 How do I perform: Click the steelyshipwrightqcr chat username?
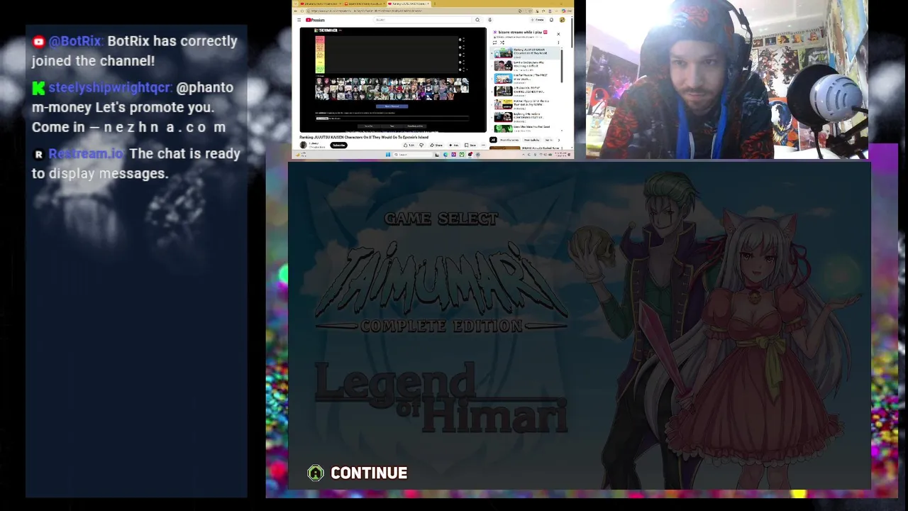click(x=110, y=87)
